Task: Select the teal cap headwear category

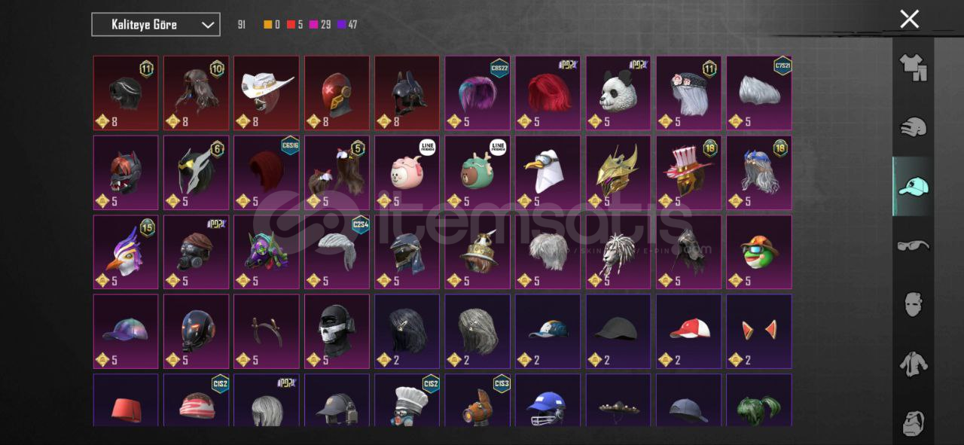Action: (913, 186)
